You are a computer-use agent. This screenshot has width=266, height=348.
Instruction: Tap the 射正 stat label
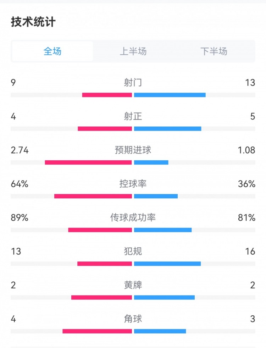click(133, 116)
